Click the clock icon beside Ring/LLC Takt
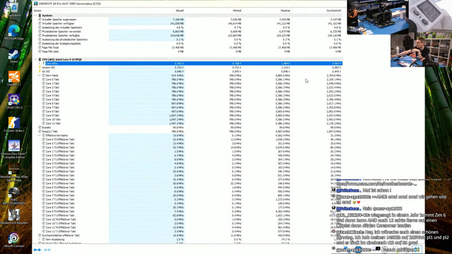The width and height of the screenshot is (452, 254). tap(40, 131)
